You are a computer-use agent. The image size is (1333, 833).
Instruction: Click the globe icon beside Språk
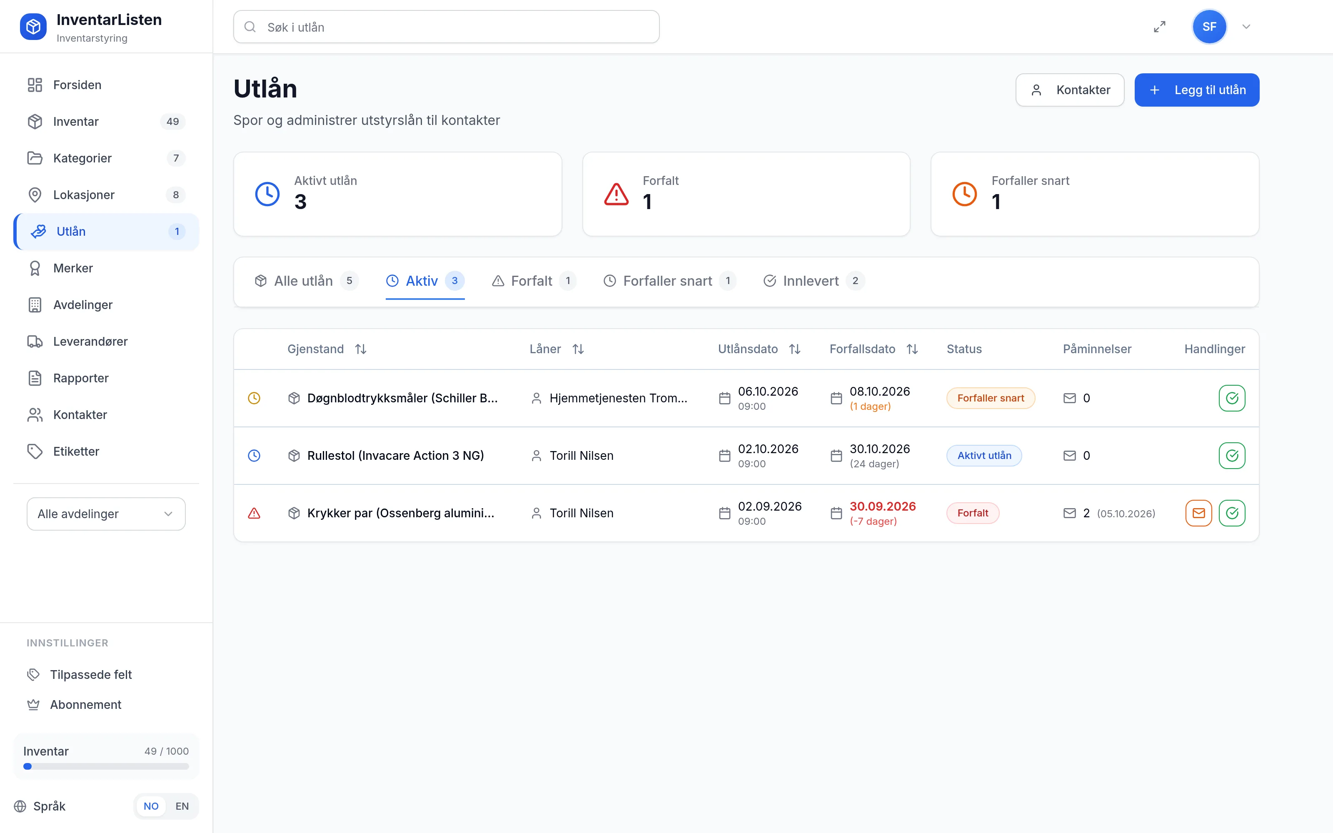tap(20, 806)
